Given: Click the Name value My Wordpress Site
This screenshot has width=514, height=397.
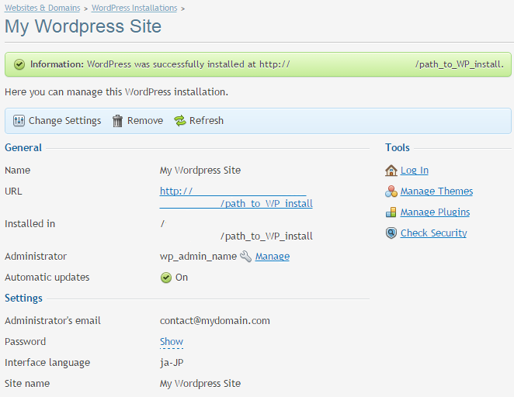Looking at the screenshot, I should 200,171.
